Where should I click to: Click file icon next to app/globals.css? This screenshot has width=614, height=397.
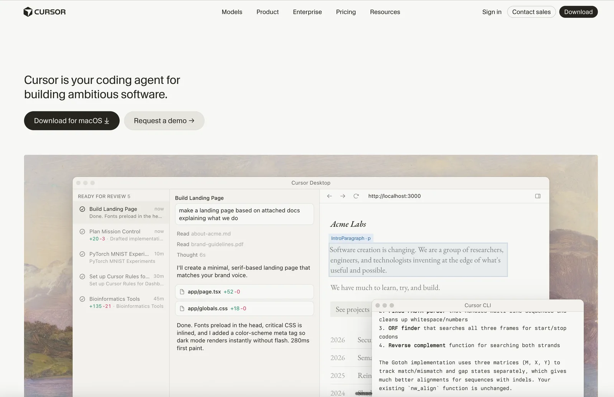182,308
